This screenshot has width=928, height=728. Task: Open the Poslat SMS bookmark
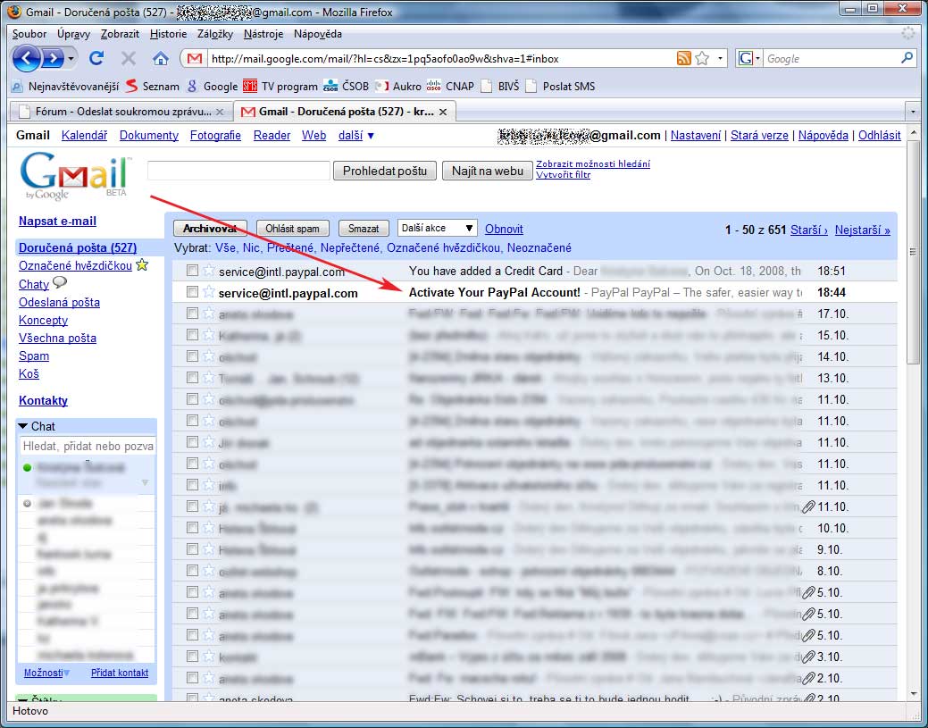pyautogui.click(x=561, y=87)
